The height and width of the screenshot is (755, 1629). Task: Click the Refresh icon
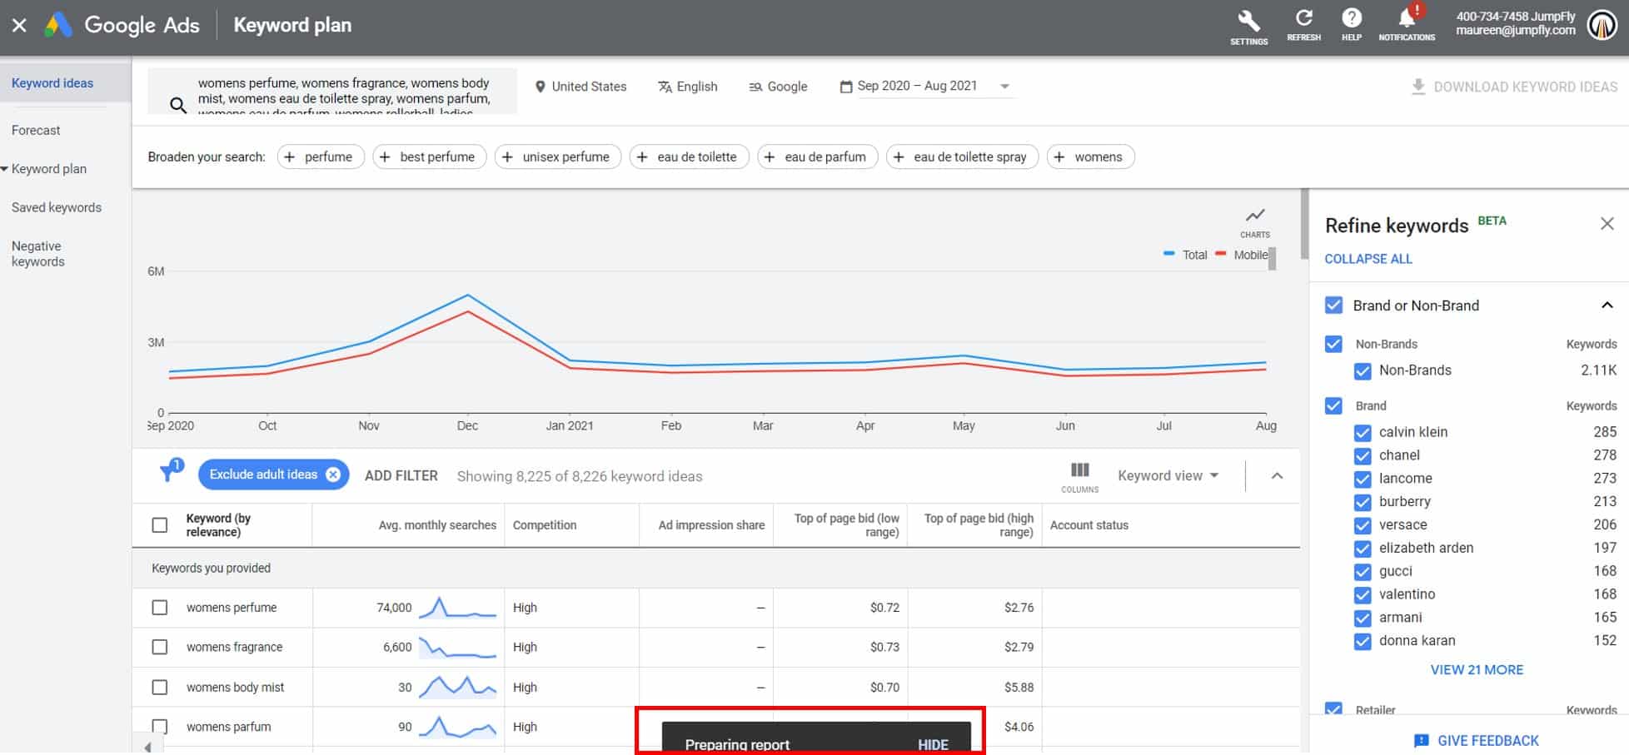pos(1303,18)
